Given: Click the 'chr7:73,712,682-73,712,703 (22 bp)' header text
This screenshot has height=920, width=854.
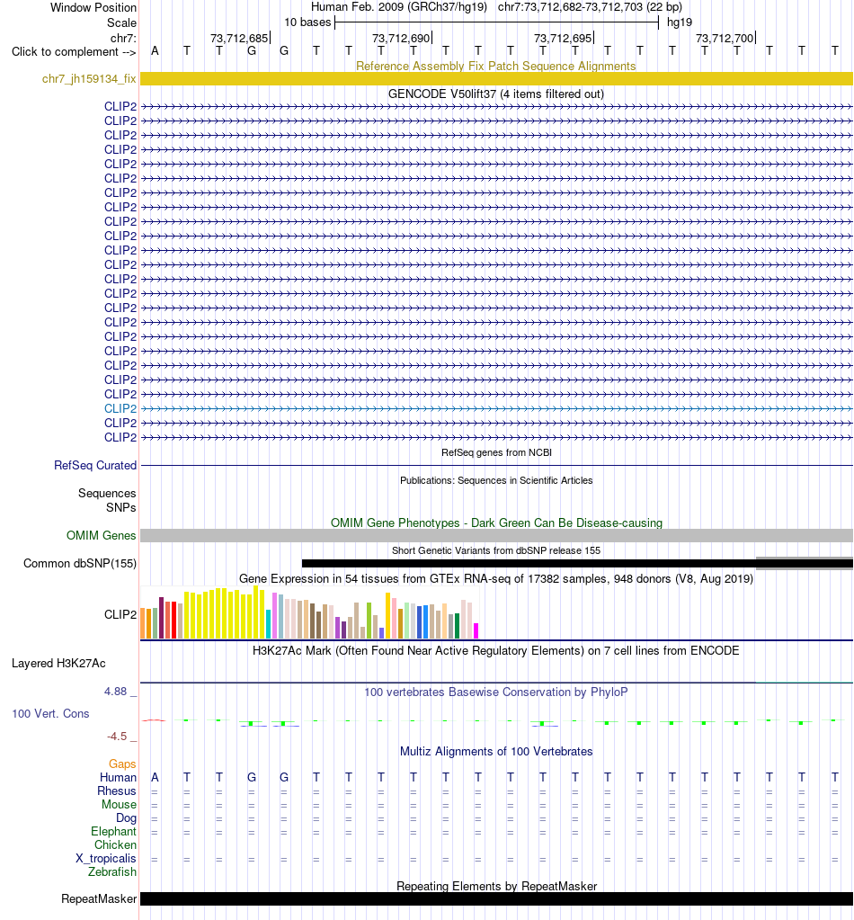Looking at the screenshot, I should coord(590,7).
